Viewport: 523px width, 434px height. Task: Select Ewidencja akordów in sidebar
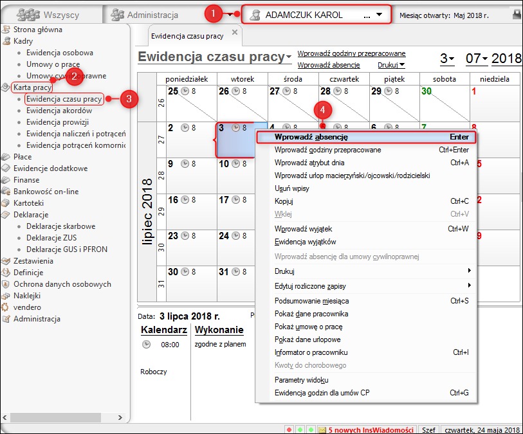pos(59,111)
